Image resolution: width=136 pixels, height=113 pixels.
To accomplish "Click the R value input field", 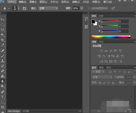I will click(x=124, y=22).
